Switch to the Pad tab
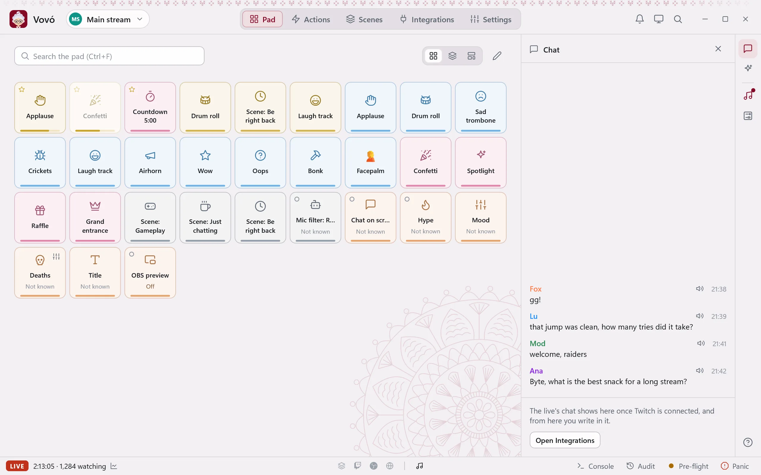This screenshot has height=475, width=761. [262, 19]
